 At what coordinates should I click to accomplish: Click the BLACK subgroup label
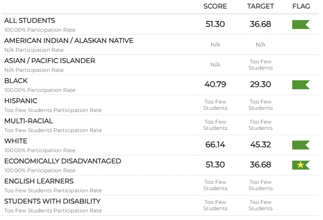tap(16, 81)
